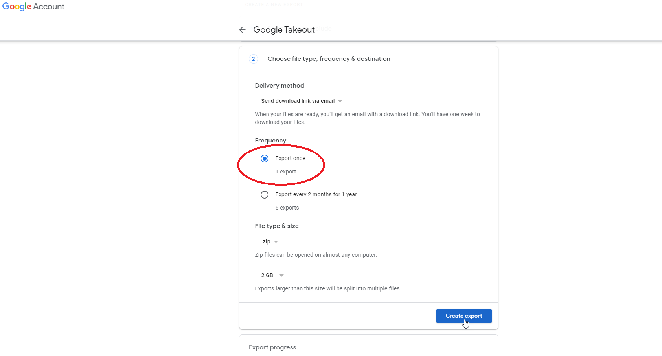Viewport: 662px width, 356px height.
Task: Click the 'Export once' label text
Action: pos(290,158)
